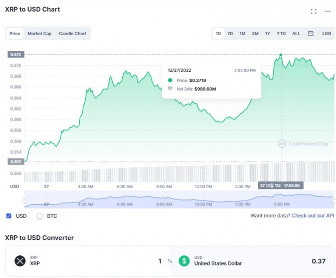Open the three-dot more options menu
The image size is (336, 278).
[327, 12]
